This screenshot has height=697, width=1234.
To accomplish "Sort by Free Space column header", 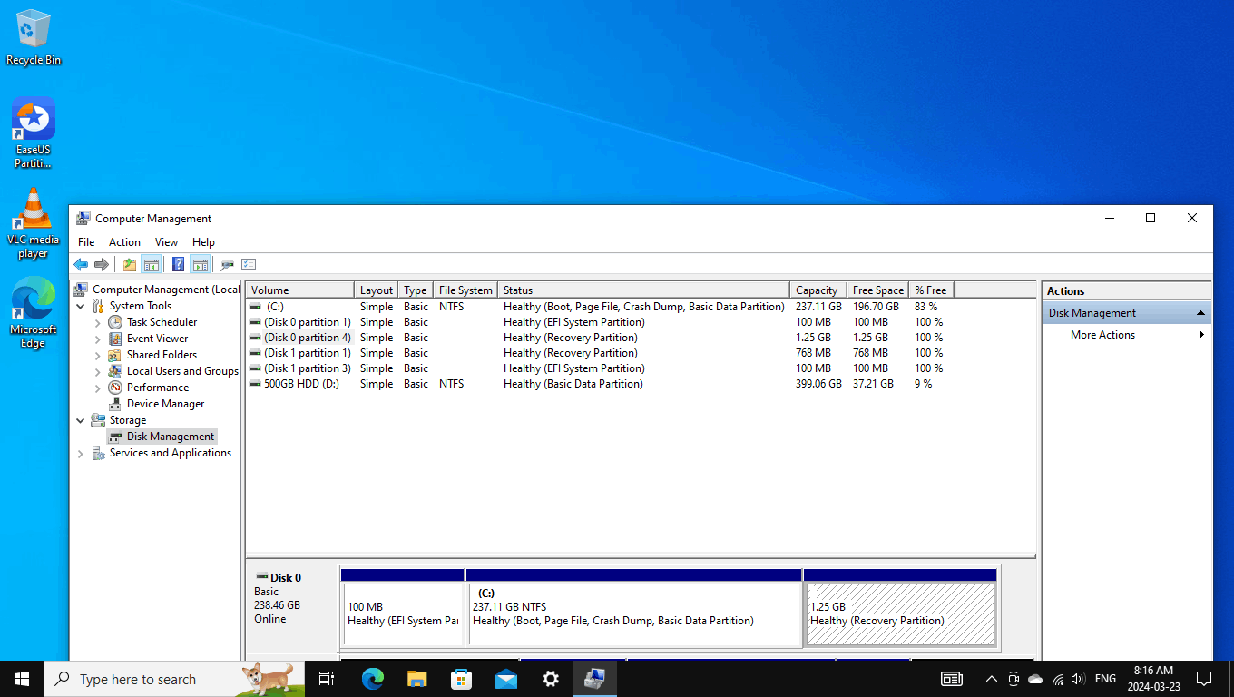I will (x=878, y=290).
